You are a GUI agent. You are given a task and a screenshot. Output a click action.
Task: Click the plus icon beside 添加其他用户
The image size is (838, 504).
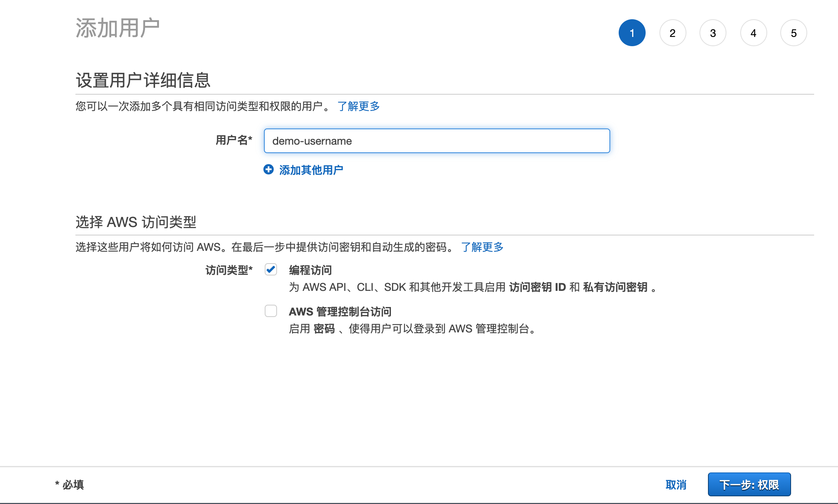[268, 170]
